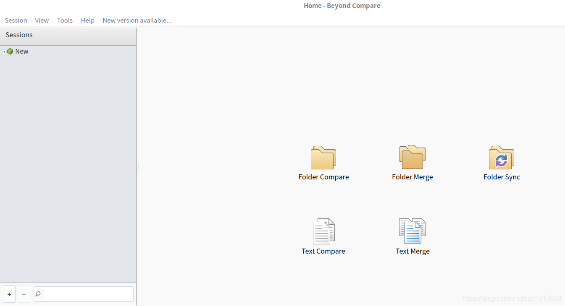Open the Text Compare icon
Viewport: 565px width, 306px height.
click(323, 231)
